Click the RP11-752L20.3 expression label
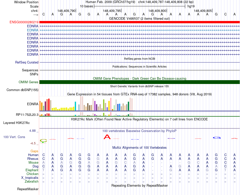This screenshot has width=240, height=195. pyautogui.click(x=27, y=115)
